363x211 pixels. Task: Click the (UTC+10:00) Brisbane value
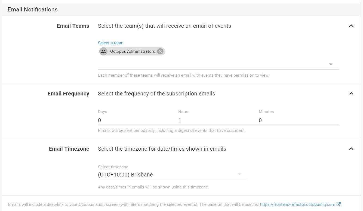(125, 175)
